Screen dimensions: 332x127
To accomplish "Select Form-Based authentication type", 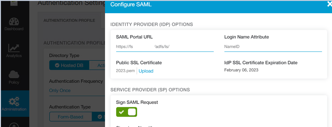I will point(70,117).
